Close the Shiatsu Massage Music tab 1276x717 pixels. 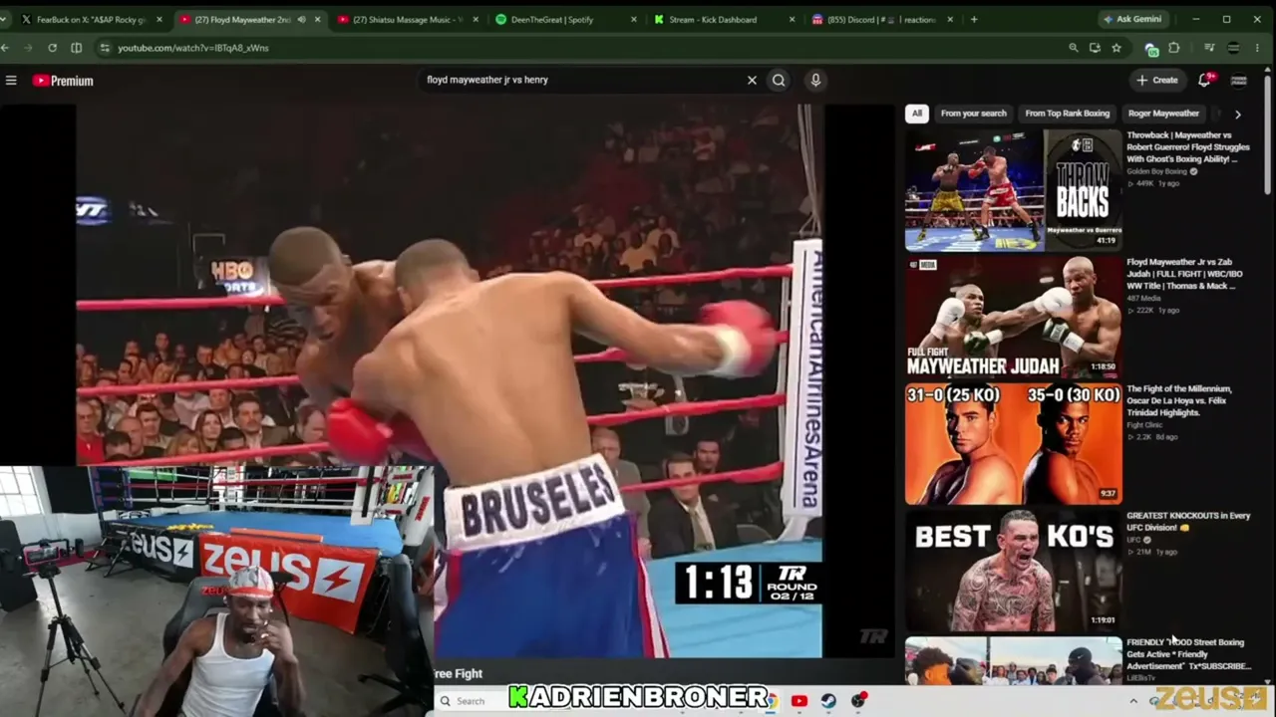(474, 19)
